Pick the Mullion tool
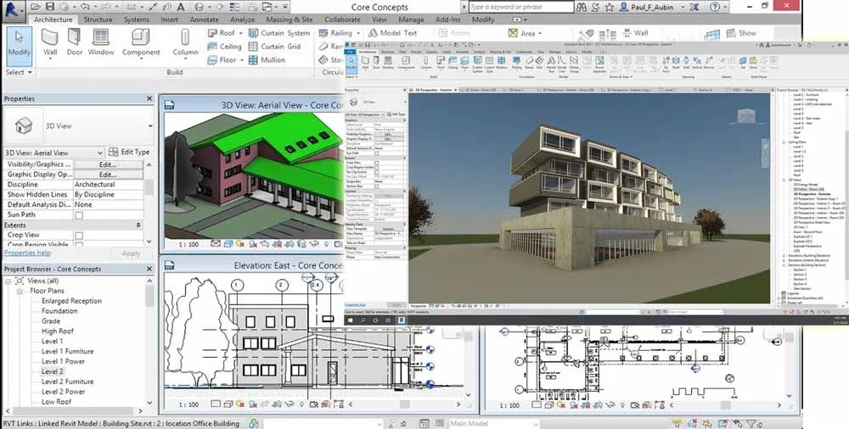The width and height of the screenshot is (849, 429). tap(267, 60)
